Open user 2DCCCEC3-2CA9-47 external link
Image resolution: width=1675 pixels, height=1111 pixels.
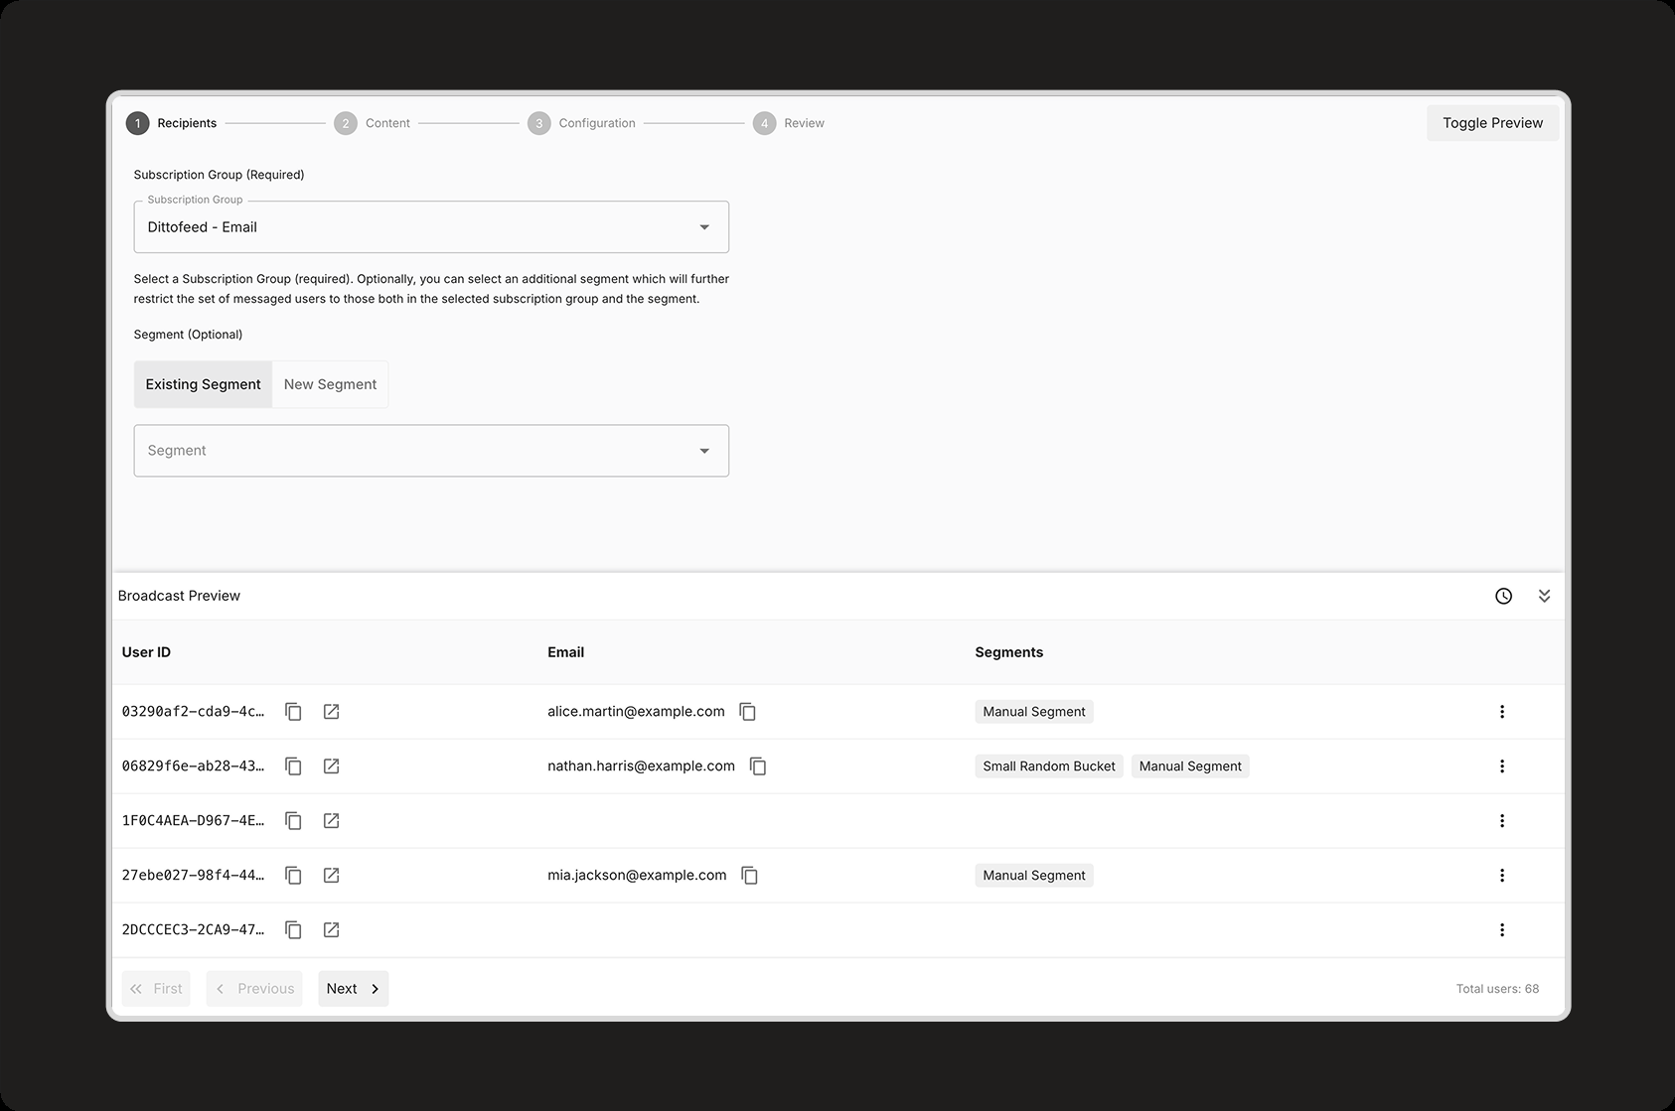click(x=332, y=930)
